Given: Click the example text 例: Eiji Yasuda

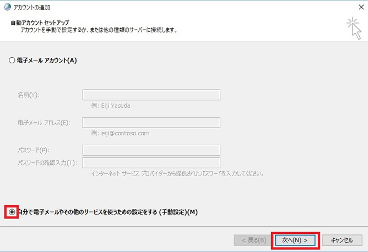Looking at the screenshot, I should (111, 106).
